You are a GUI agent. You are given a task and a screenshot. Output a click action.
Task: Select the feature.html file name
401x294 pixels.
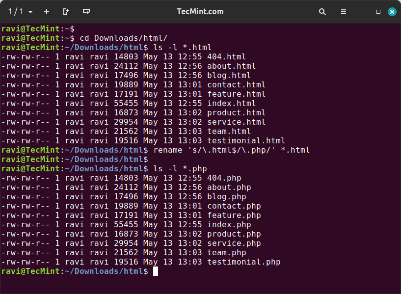click(x=236, y=94)
